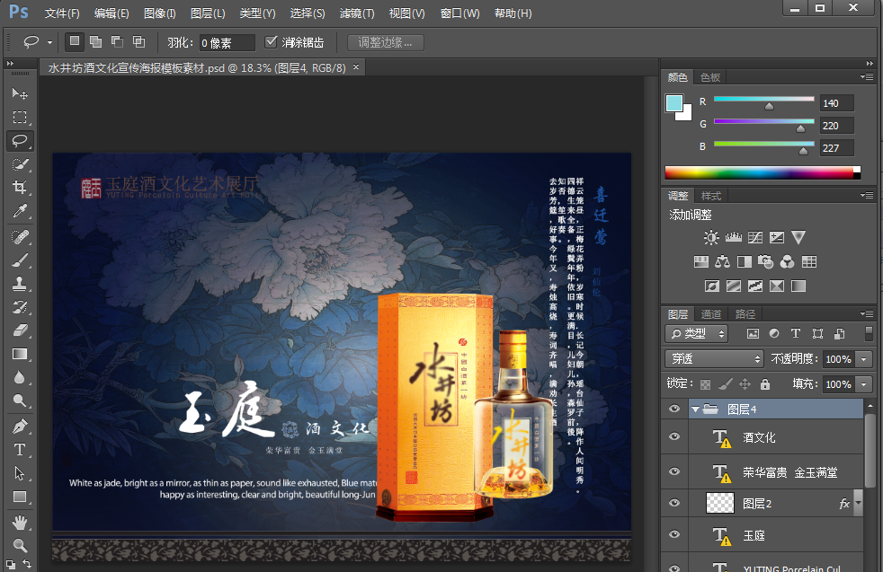Open the 不透明度 opacity dropdown arrow
This screenshot has width=883, height=572.
(864, 359)
